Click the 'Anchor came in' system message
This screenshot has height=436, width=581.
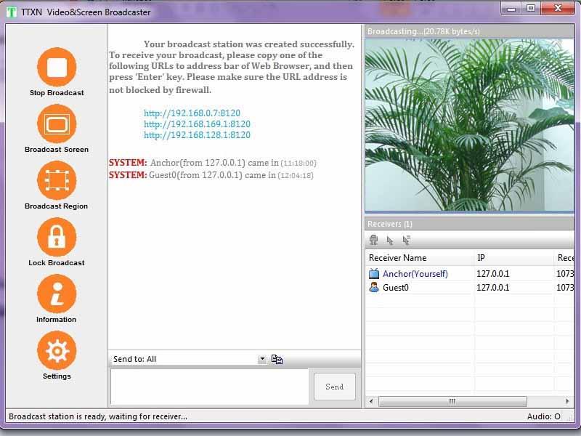point(213,163)
